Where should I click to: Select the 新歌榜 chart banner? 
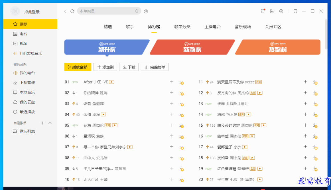pyautogui.click(x=192, y=47)
